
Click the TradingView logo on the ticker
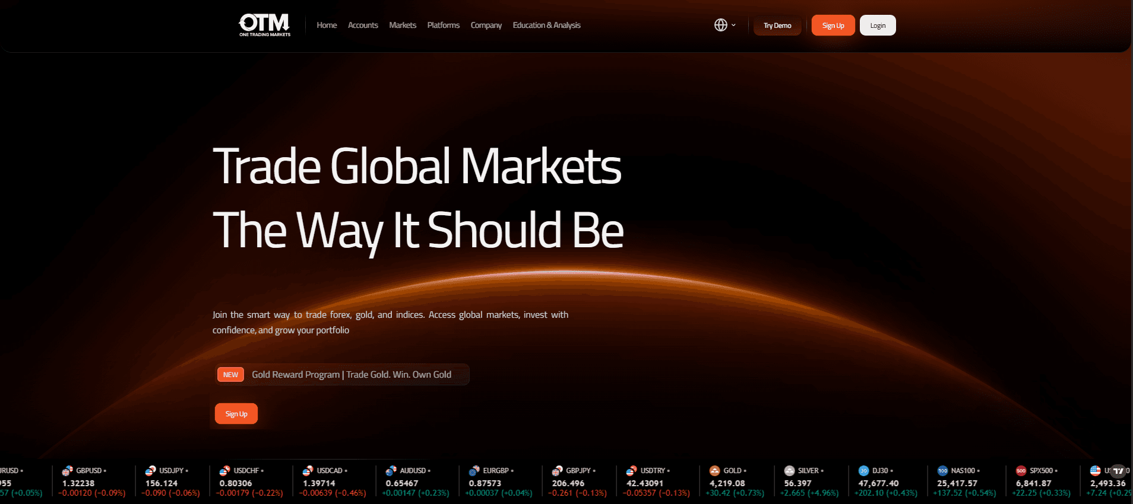click(x=1118, y=471)
